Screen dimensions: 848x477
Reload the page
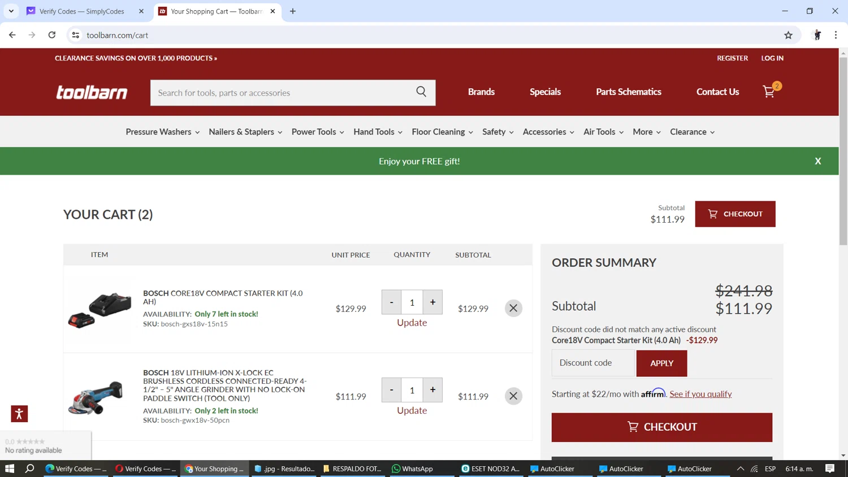52,35
